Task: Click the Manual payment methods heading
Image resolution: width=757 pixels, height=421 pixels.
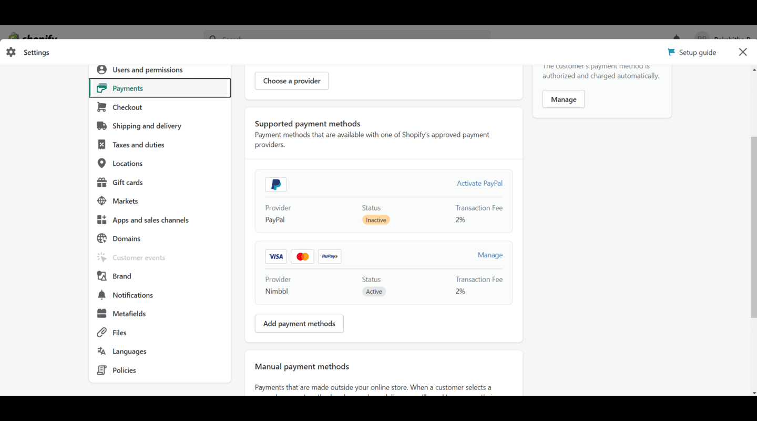Action: point(302,366)
